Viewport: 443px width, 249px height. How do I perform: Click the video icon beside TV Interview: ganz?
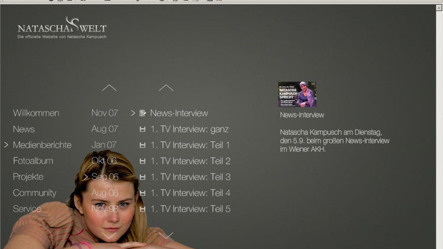coord(142,129)
